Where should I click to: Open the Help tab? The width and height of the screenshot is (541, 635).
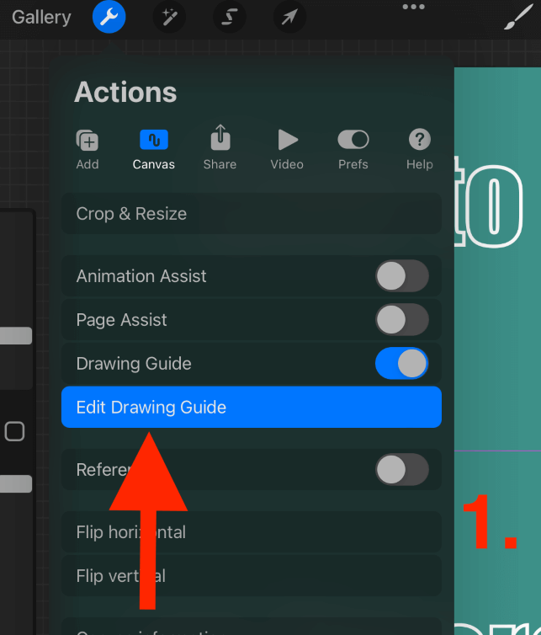click(420, 150)
